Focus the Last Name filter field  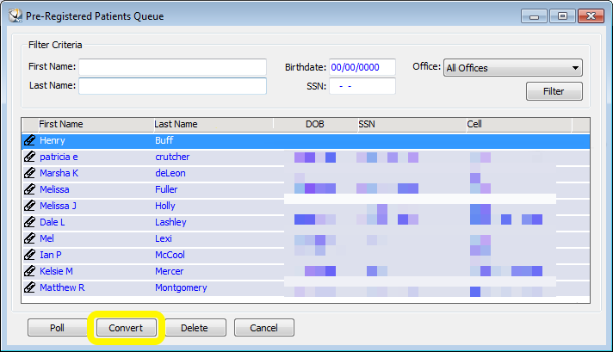click(x=172, y=85)
